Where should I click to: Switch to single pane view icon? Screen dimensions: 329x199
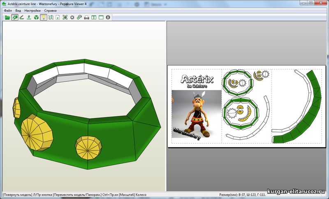[x=101, y=18]
